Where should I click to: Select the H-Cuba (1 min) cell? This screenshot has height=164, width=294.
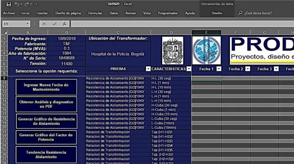tap(171, 109)
